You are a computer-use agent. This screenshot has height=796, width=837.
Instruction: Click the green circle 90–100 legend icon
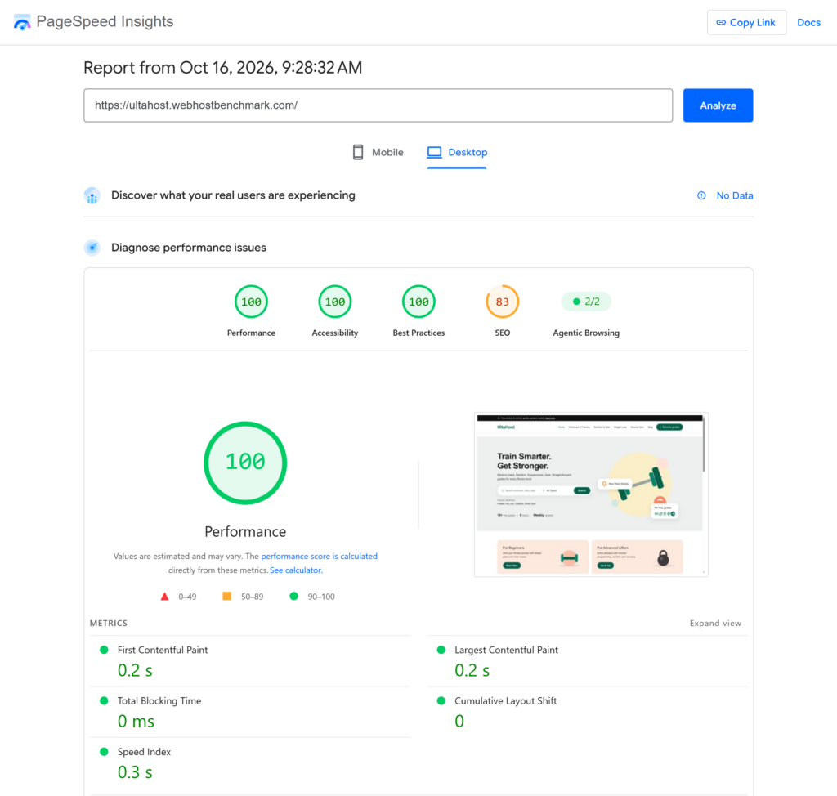[x=293, y=596]
